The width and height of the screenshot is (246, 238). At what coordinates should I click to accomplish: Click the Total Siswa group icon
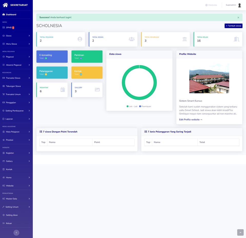[131, 39]
